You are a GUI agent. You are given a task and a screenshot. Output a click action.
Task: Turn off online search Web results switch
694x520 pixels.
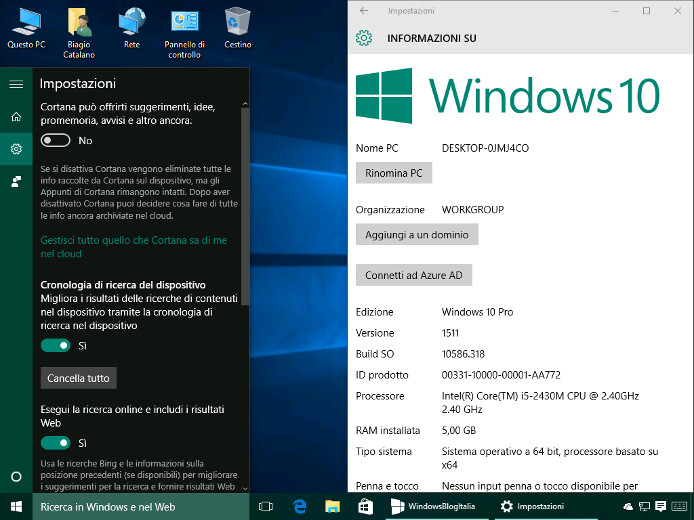pyautogui.click(x=56, y=443)
